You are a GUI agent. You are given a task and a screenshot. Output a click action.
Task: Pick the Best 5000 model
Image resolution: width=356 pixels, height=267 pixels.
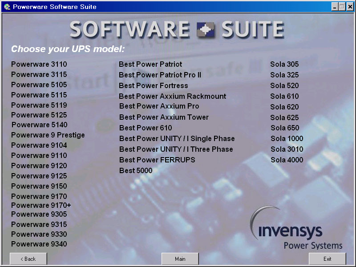pyautogui.click(x=136, y=170)
